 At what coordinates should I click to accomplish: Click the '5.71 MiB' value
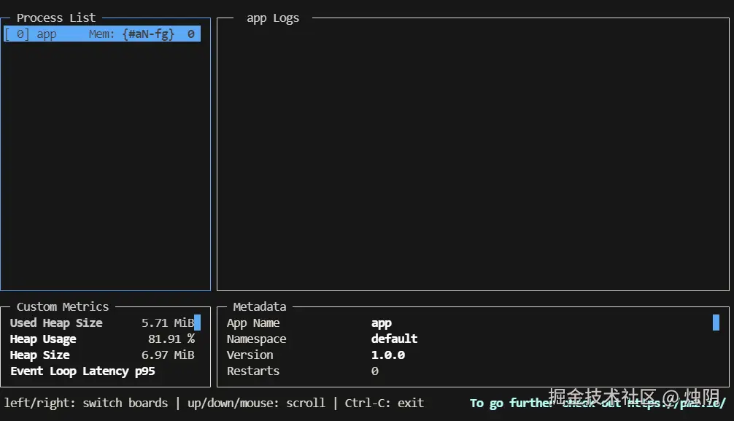[x=168, y=323]
